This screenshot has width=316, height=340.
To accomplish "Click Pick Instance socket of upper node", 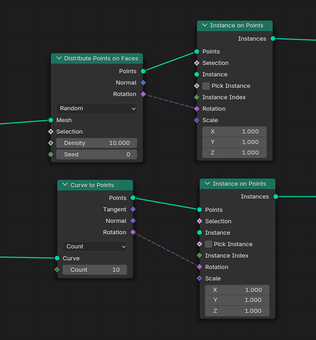I will 197,86.
